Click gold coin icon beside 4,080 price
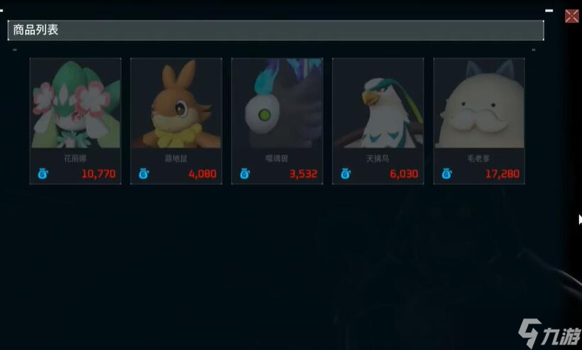 (x=144, y=174)
